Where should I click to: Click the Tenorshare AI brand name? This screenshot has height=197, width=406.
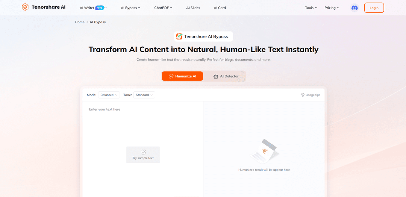click(48, 7)
